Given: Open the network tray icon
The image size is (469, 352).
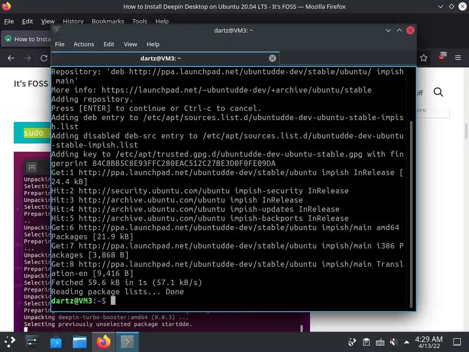Looking at the screenshot, I should pyautogui.click(x=352, y=342).
